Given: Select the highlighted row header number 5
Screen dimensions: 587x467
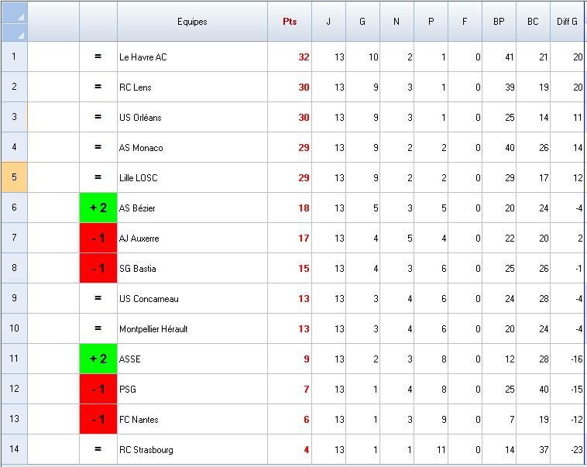Looking at the screenshot, I should (14, 177).
